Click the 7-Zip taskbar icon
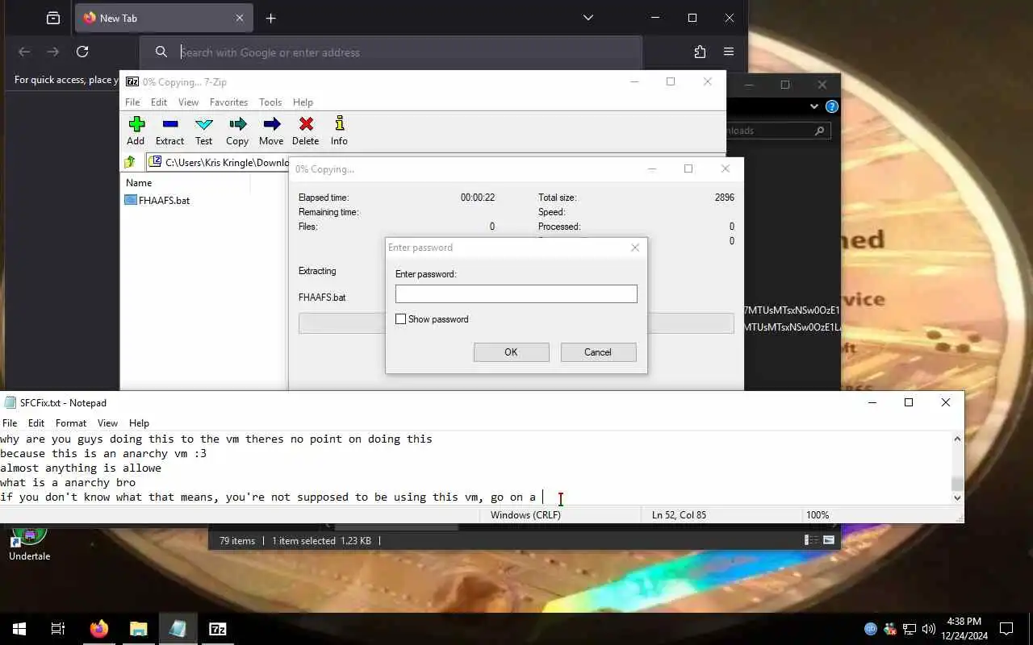Screen dimensions: 1033x645 click(218, 629)
